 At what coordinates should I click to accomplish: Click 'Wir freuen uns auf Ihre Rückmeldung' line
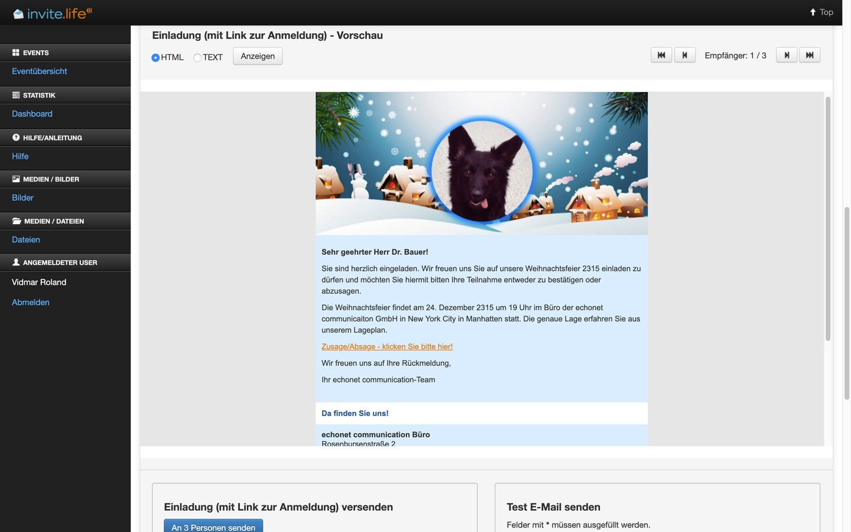click(x=386, y=363)
